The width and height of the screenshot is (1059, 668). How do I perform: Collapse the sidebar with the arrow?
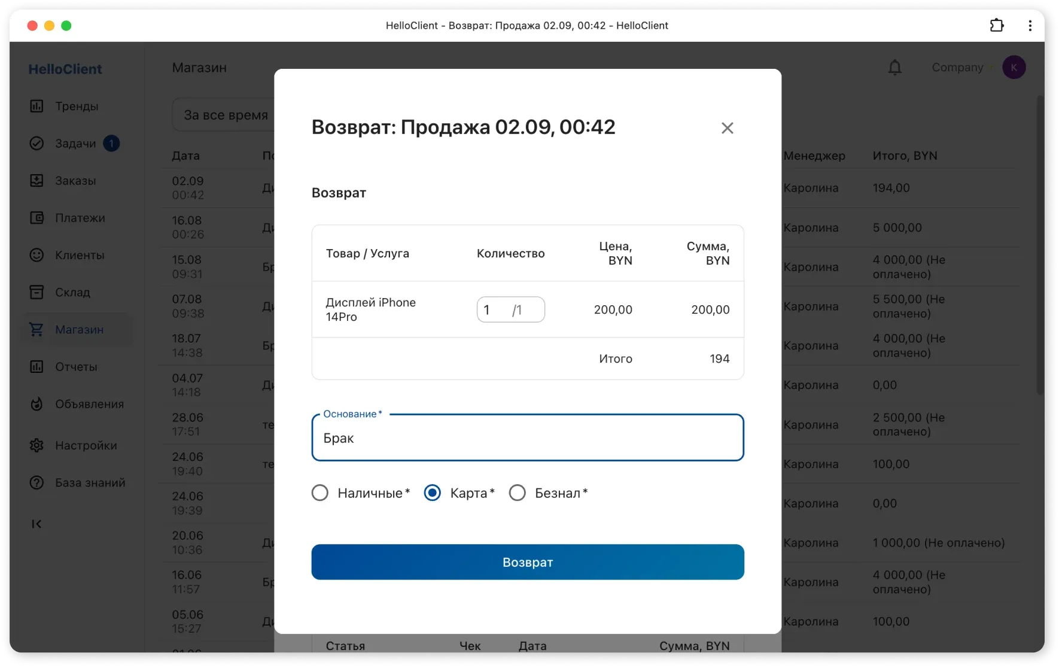click(36, 524)
